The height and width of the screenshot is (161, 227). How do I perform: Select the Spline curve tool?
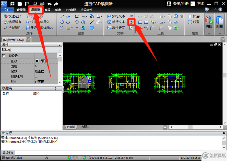click(x=62, y=28)
